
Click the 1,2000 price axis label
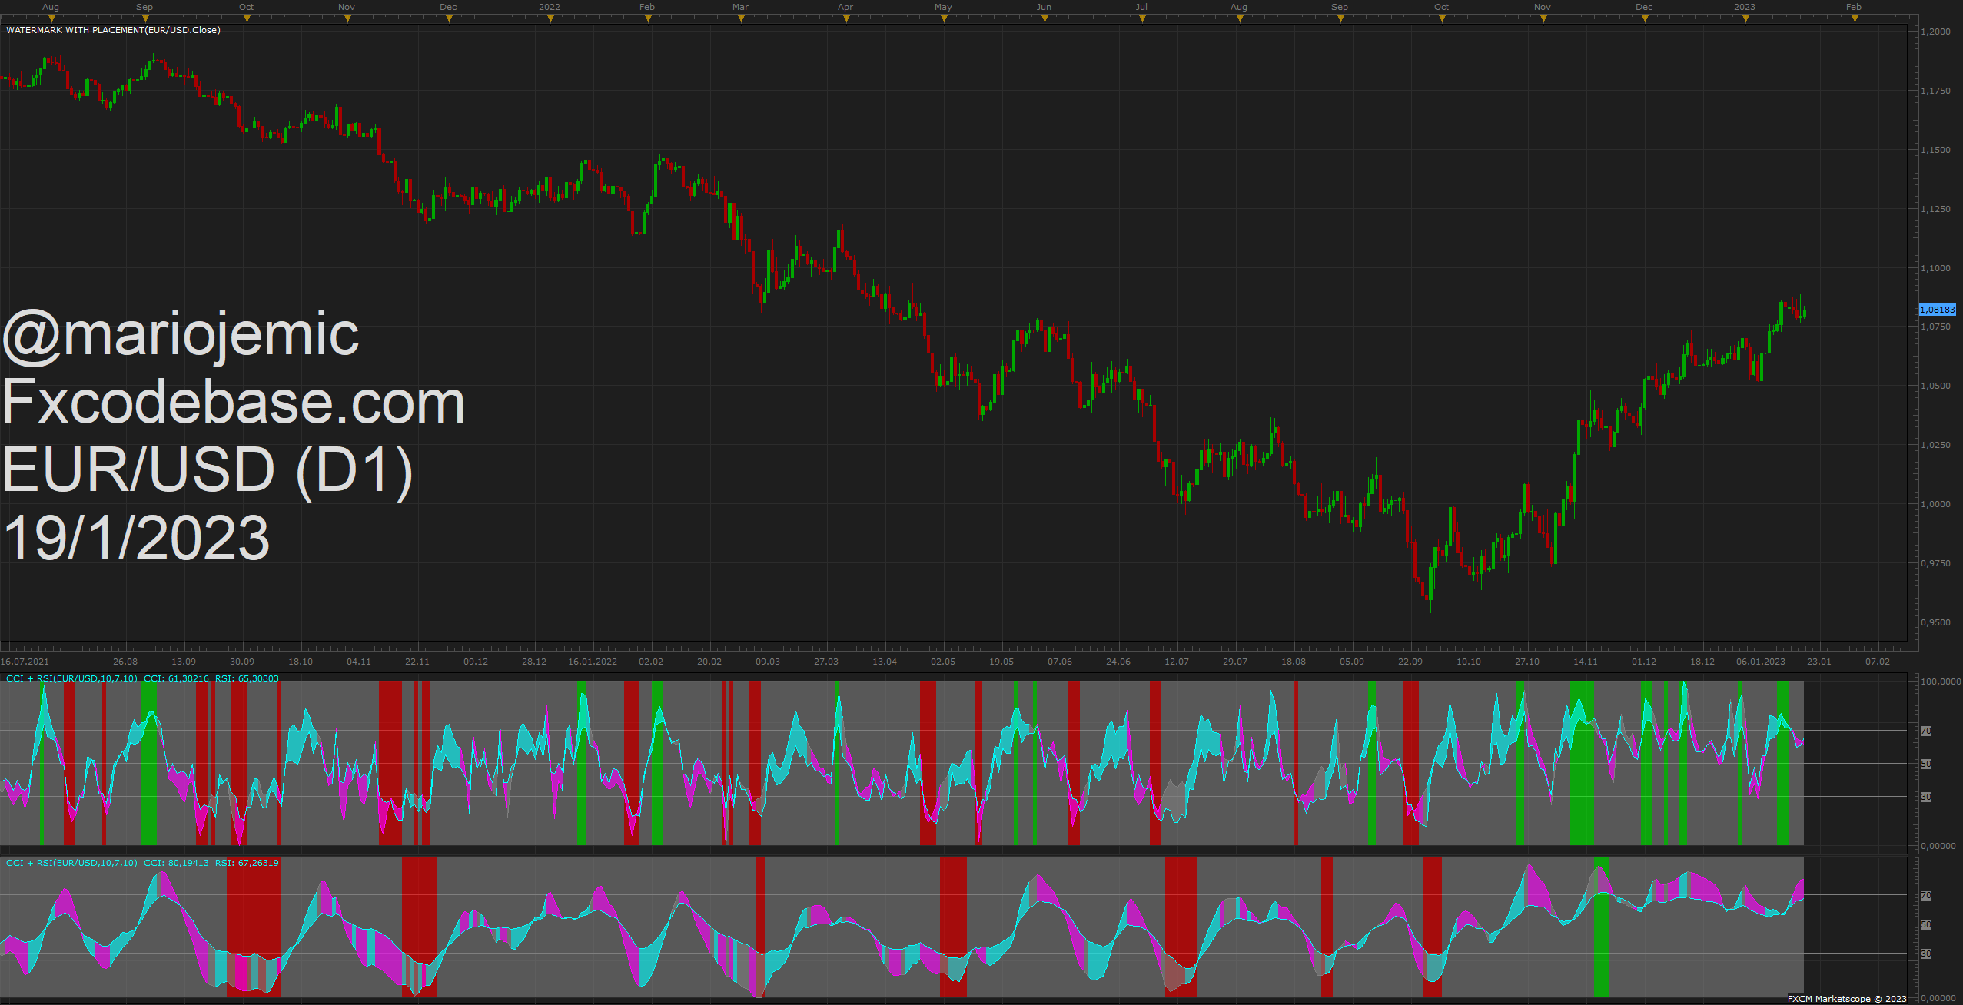[x=1935, y=32]
